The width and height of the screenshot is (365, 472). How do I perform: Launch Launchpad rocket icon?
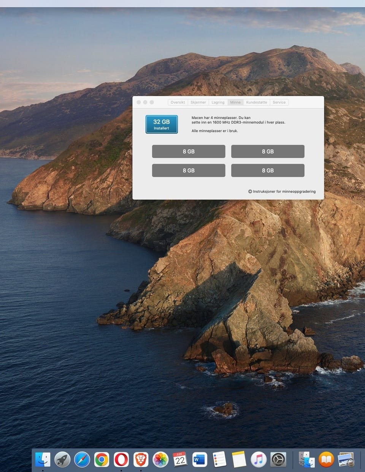(x=62, y=459)
